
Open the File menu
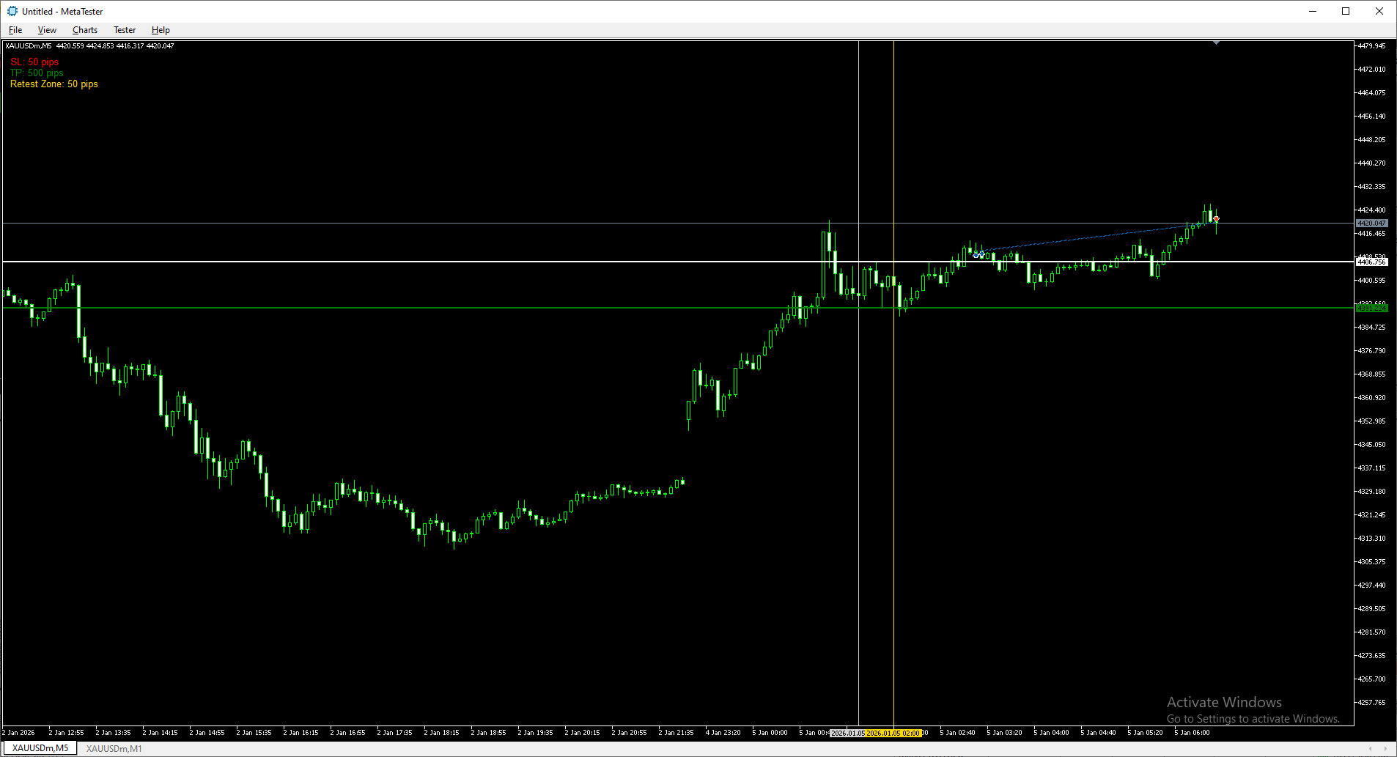tap(15, 30)
